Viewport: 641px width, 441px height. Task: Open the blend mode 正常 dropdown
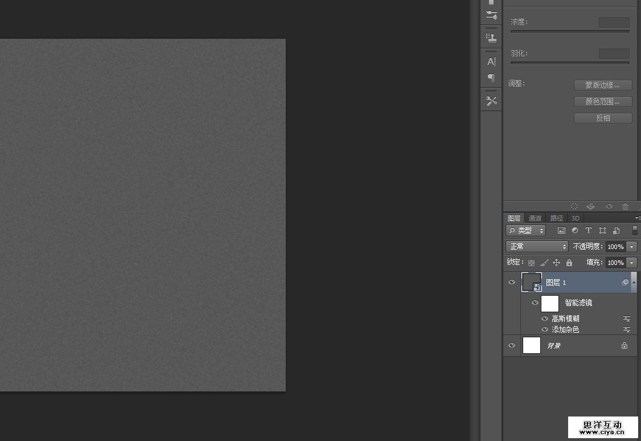click(x=537, y=247)
